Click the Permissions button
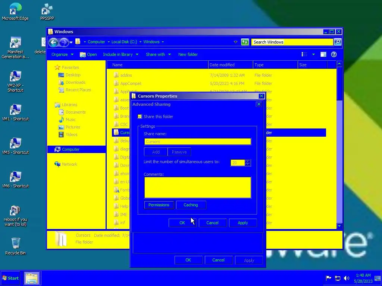Viewport: 382px width, 286px height. pos(159,205)
